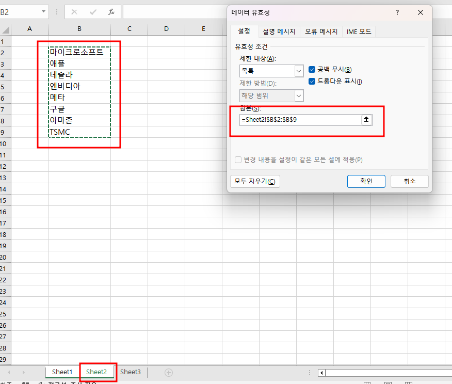Select row 12 header
Viewport: 452px width, 384px height.
[5, 166]
